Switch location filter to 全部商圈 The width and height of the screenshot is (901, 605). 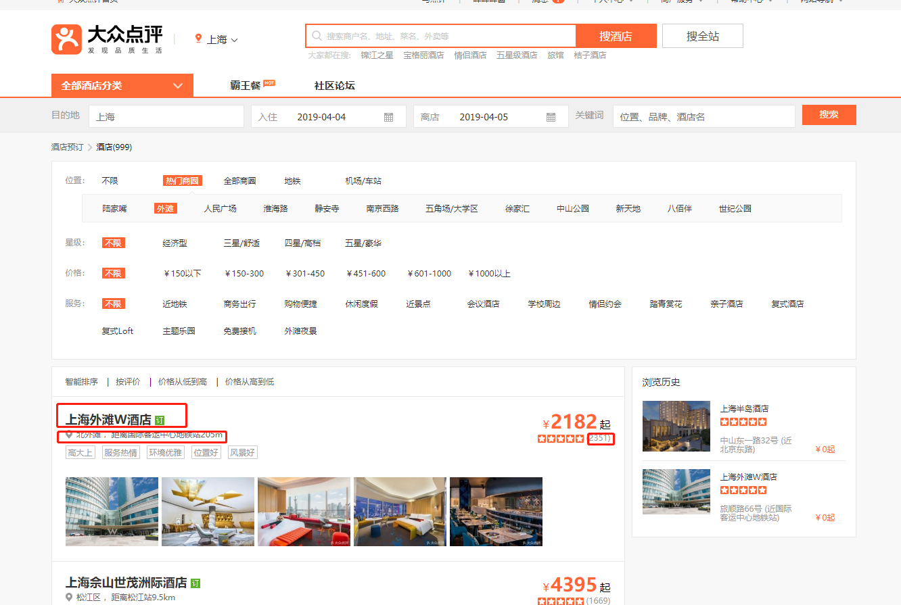239,180
